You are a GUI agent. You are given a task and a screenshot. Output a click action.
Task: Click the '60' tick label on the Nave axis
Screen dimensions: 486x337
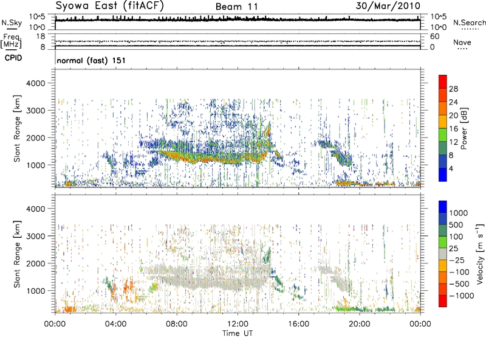pyautogui.click(x=434, y=36)
